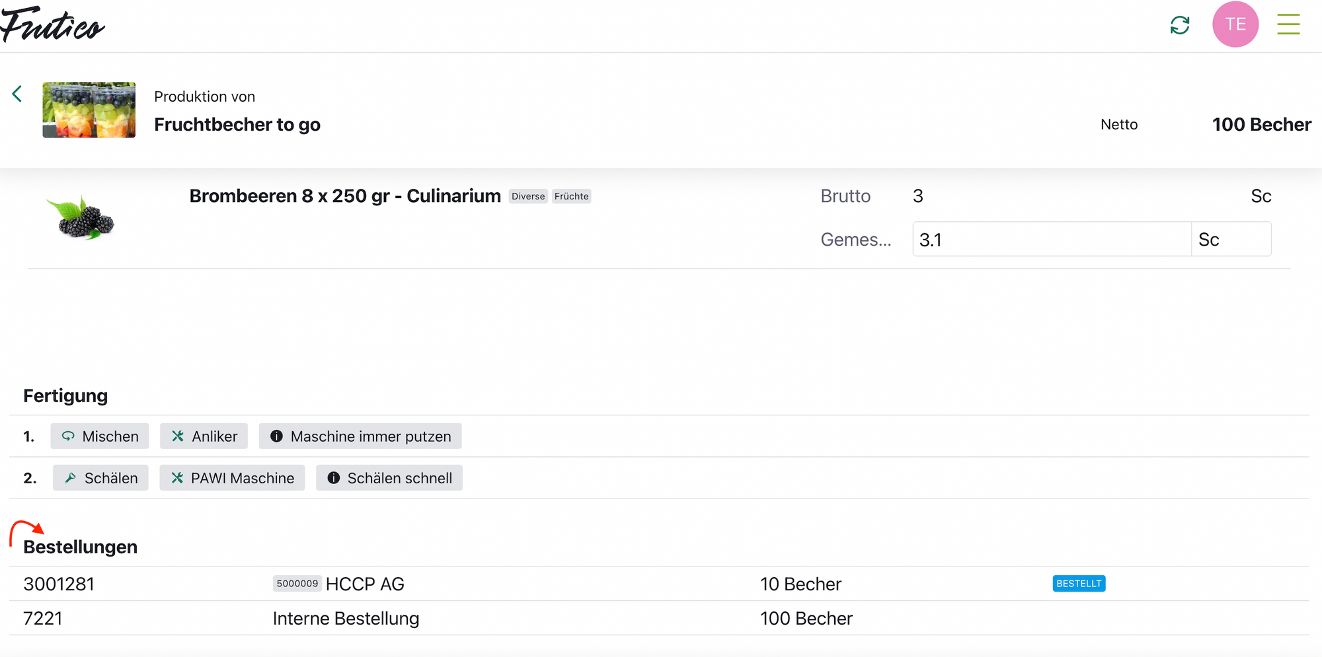Click the Früchte category tag
1322x657 pixels.
[571, 196]
